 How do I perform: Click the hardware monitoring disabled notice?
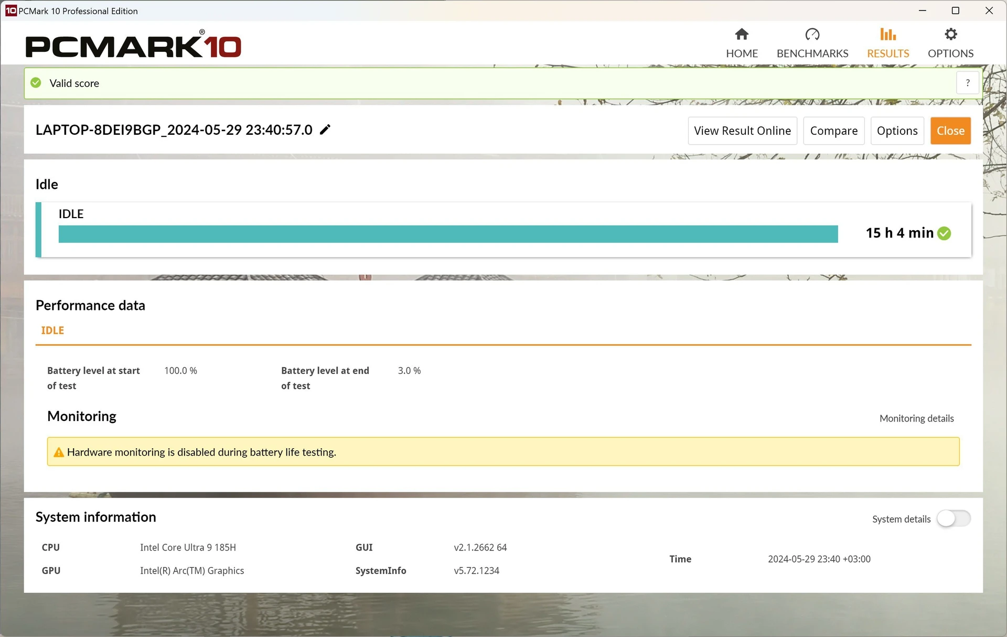tap(503, 451)
